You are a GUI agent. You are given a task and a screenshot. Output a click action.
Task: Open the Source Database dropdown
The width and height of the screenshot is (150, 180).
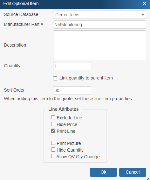[99, 15]
